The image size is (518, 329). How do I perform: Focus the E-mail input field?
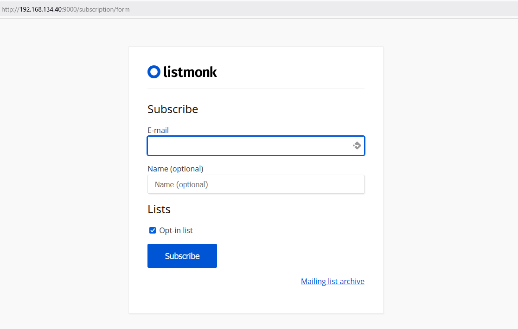248,146
